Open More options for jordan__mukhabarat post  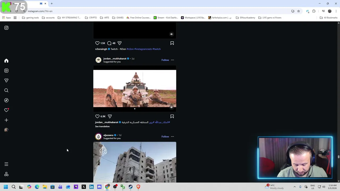pyautogui.click(x=172, y=60)
